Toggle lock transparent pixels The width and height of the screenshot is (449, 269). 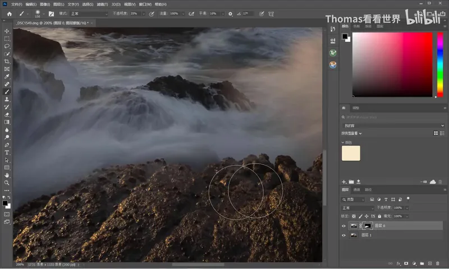point(354,216)
